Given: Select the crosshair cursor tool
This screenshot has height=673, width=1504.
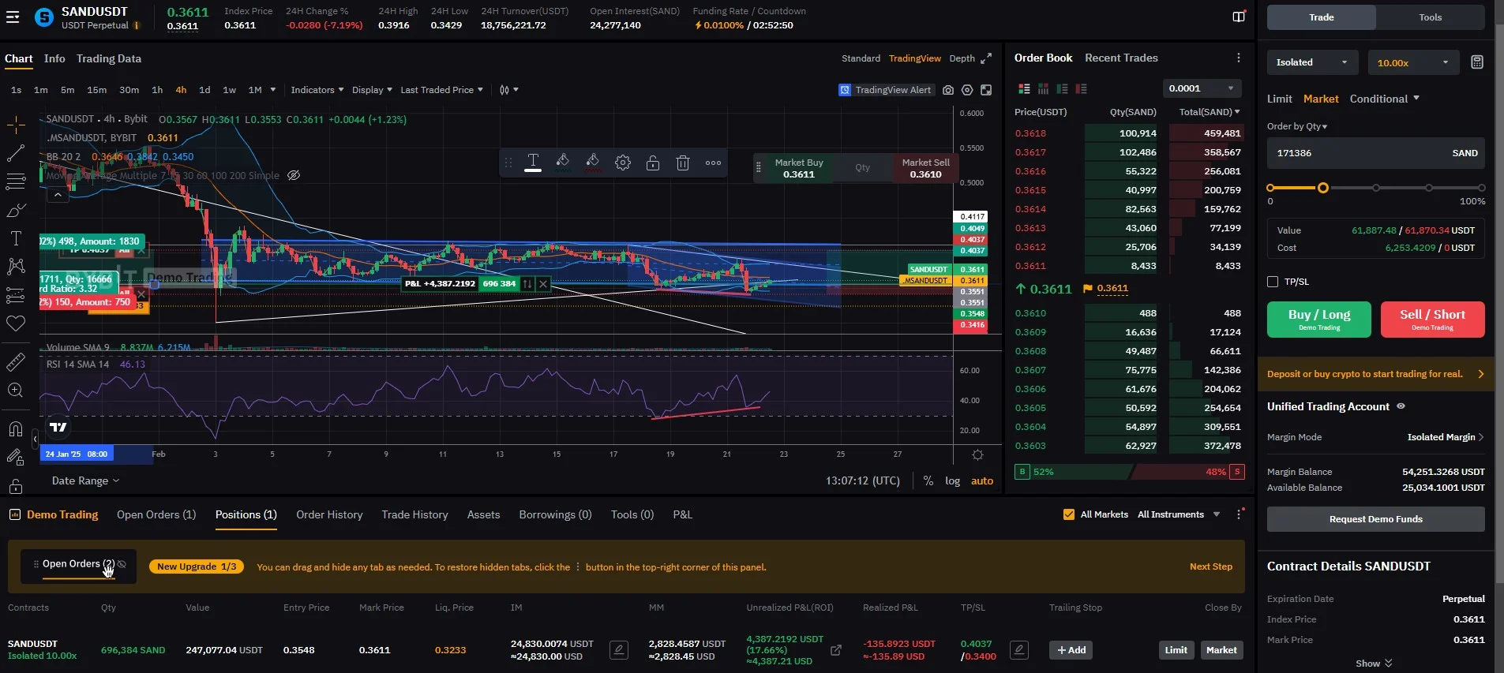Looking at the screenshot, I should pyautogui.click(x=16, y=125).
